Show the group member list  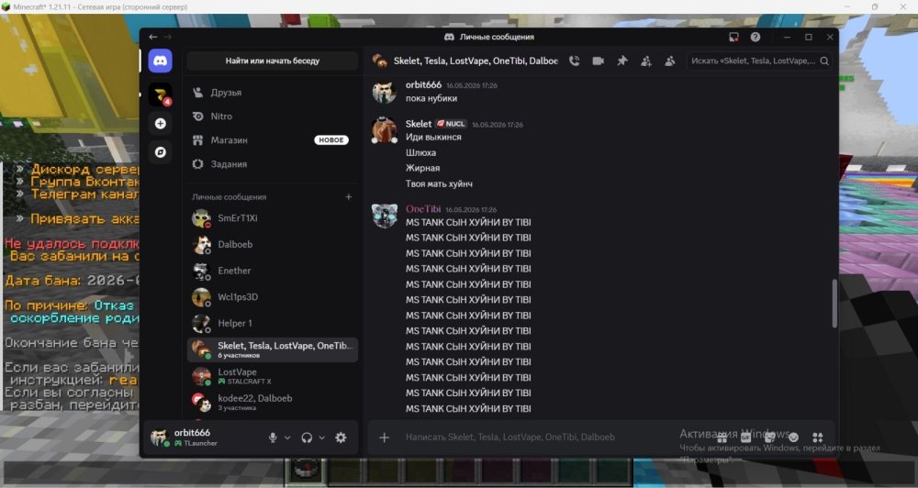pyautogui.click(x=670, y=61)
